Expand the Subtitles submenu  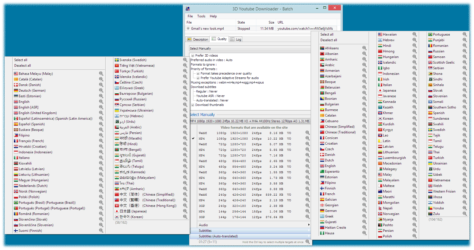[250, 231]
